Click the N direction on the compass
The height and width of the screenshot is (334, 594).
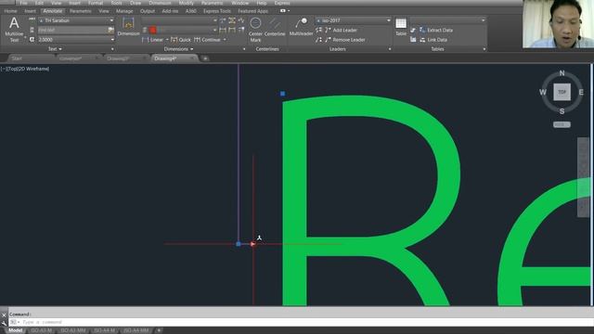(x=562, y=72)
